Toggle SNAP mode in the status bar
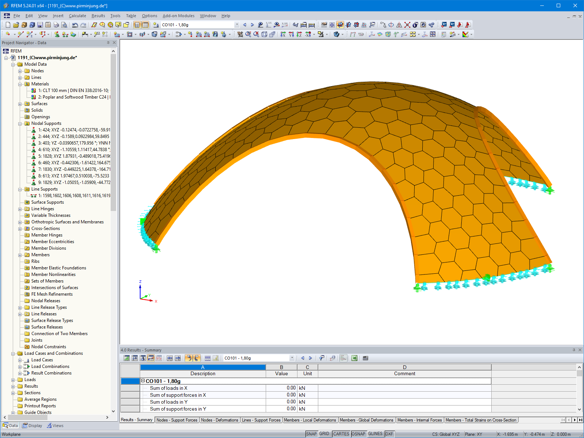 pyautogui.click(x=312, y=434)
